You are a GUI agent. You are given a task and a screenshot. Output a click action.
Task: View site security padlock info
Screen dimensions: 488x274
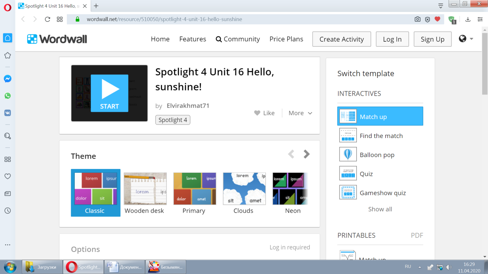click(77, 19)
